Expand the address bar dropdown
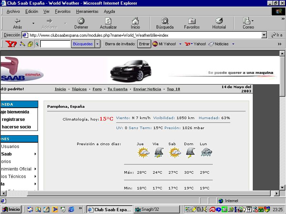Image resolution: width=286 pixels, height=214 pixels. tap(264, 35)
